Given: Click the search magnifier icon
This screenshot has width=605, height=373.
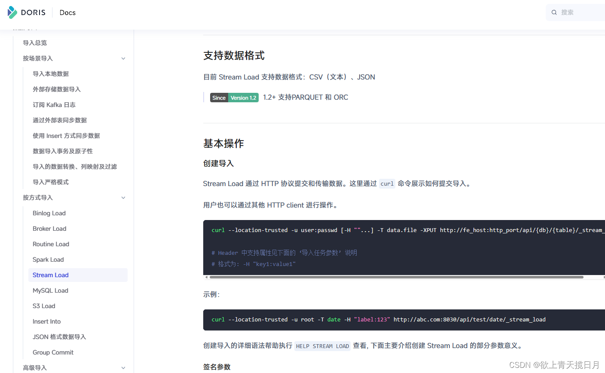Looking at the screenshot, I should coord(554,12).
